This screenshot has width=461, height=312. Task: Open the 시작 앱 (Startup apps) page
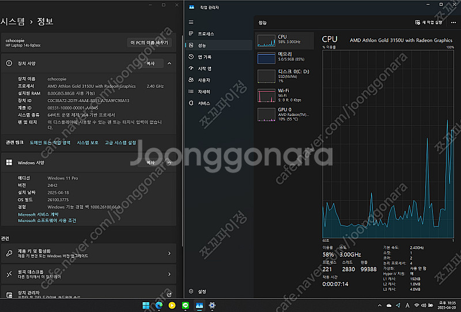219,69
